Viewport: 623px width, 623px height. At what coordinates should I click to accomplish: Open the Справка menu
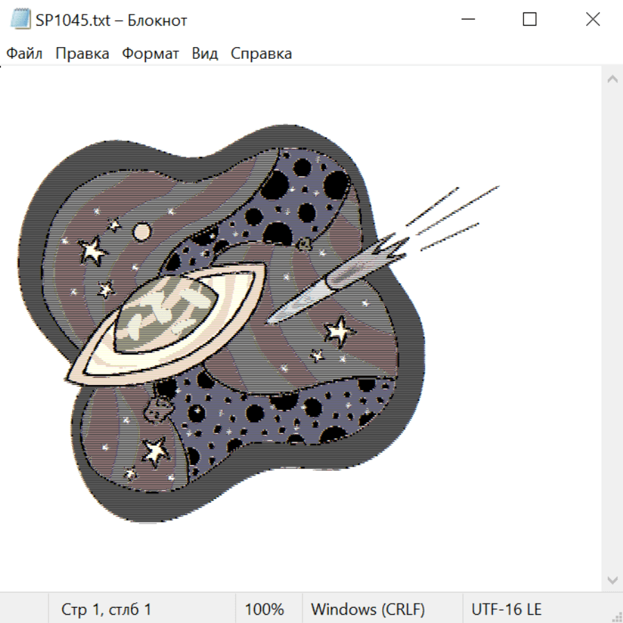(x=261, y=54)
